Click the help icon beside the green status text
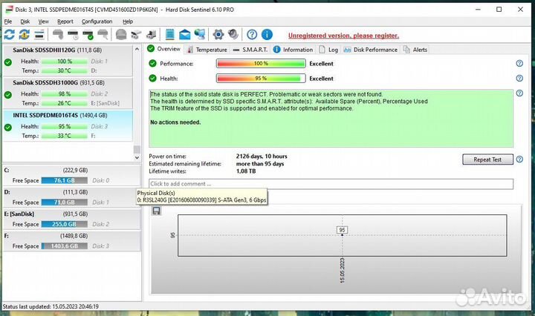535x316 pixels. pos(519,93)
